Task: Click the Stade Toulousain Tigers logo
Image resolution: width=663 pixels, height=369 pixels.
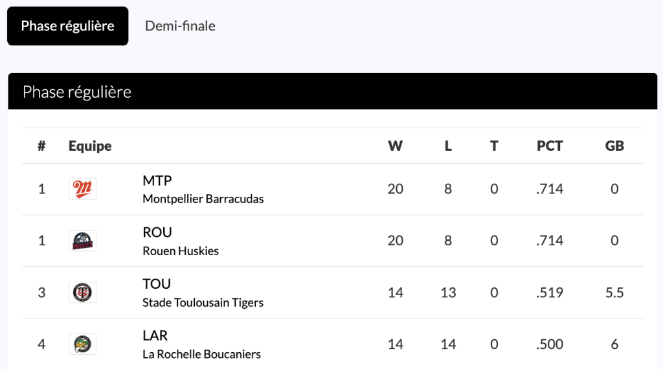Action: (82, 293)
